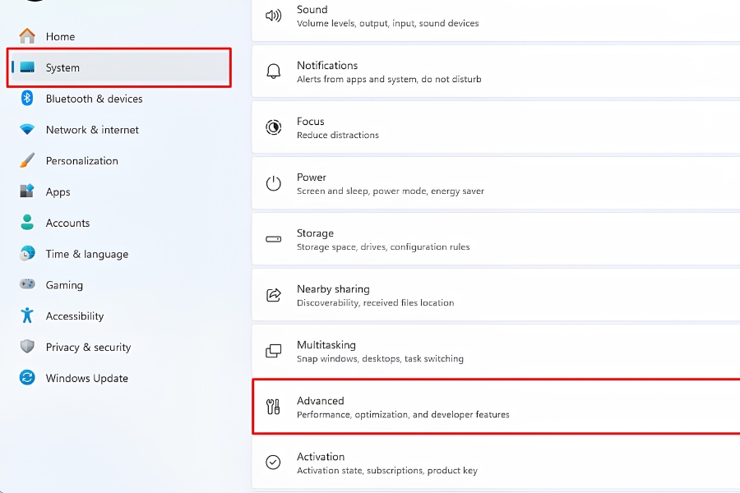The height and width of the screenshot is (493, 740).
Task: Go to Time & language settings
Action: click(x=119, y=254)
